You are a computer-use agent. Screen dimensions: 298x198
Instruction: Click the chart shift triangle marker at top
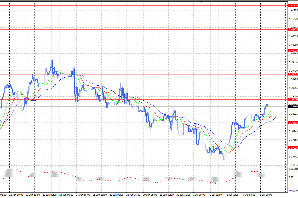(x=202, y=2)
